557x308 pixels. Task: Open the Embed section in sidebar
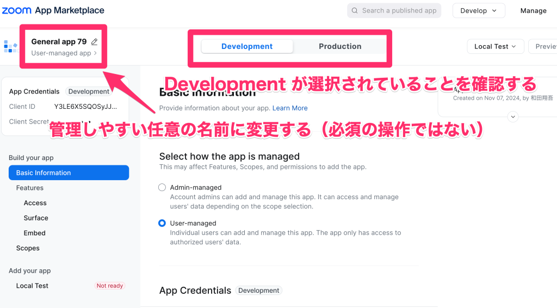coord(35,233)
